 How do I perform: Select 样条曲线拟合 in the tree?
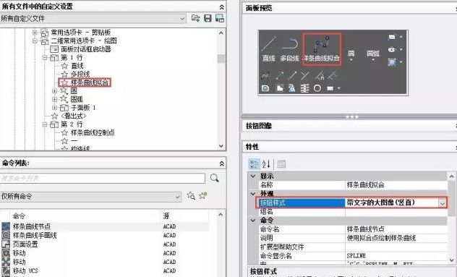pyautogui.click(x=90, y=82)
